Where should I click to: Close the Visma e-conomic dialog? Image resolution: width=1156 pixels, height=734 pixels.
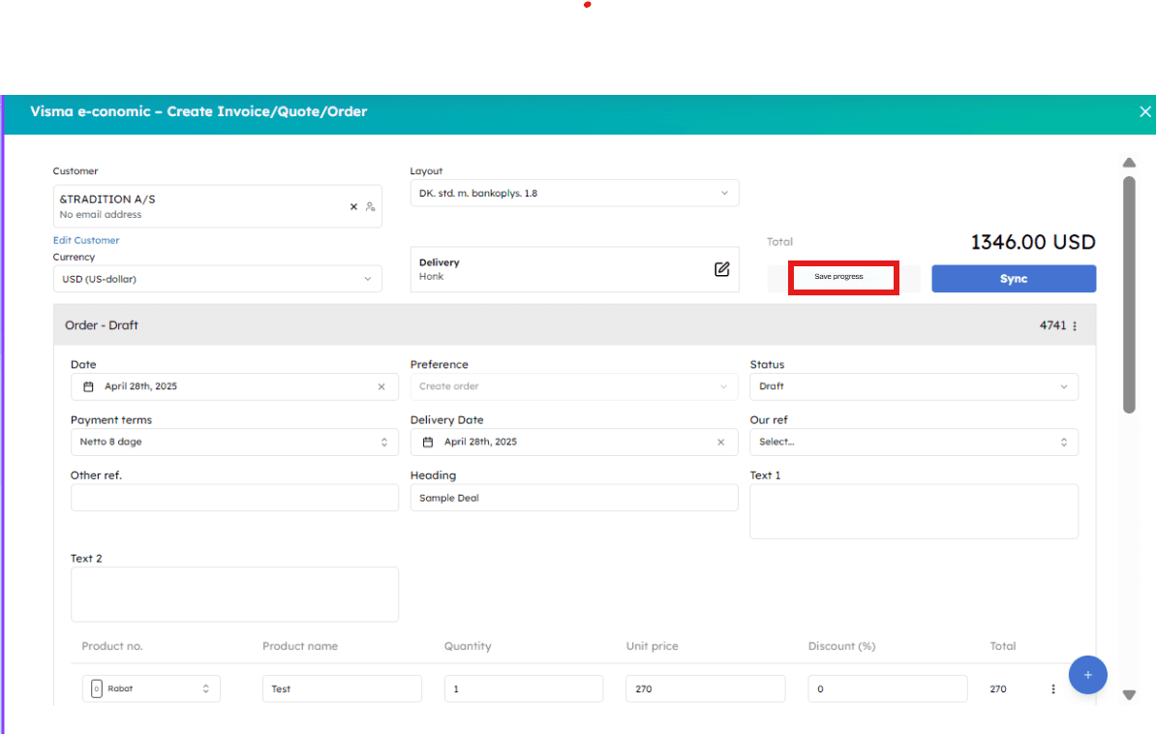pyautogui.click(x=1145, y=111)
